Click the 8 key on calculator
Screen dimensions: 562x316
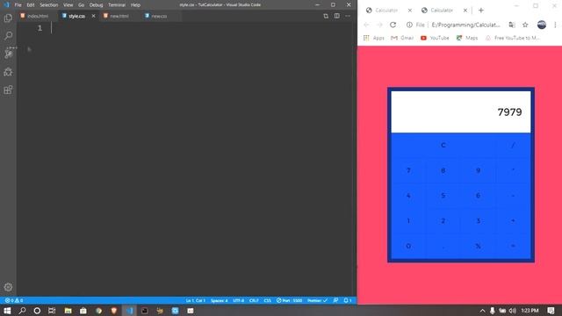(443, 170)
